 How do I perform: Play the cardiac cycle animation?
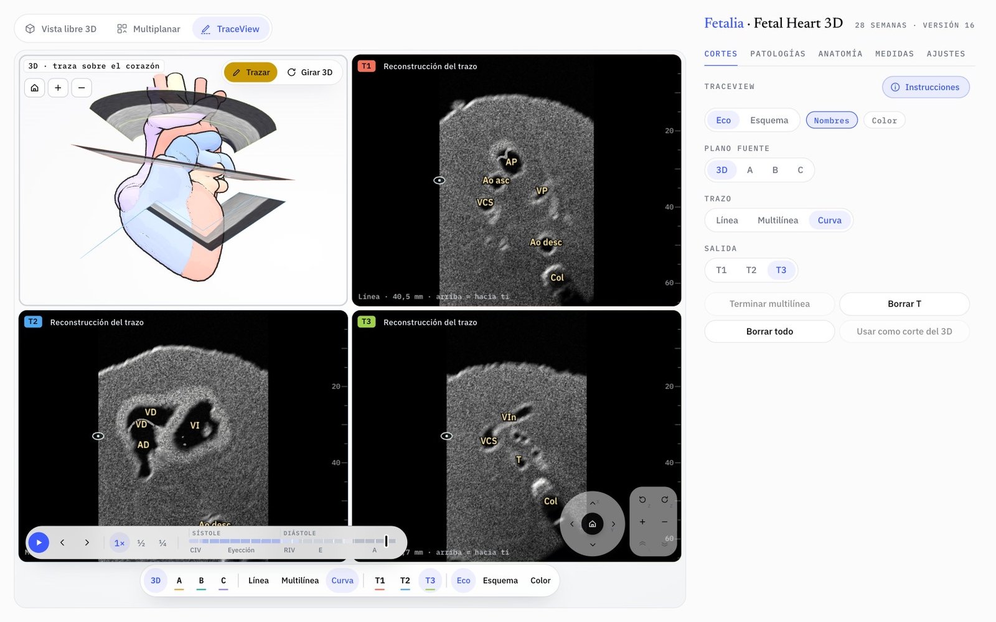(x=39, y=542)
